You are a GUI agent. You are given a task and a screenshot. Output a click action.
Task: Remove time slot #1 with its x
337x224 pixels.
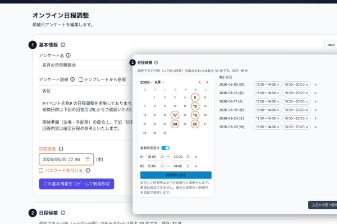195,157
